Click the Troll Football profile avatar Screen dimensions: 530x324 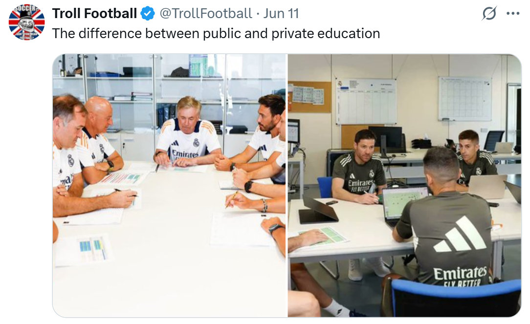tap(26, 22)
